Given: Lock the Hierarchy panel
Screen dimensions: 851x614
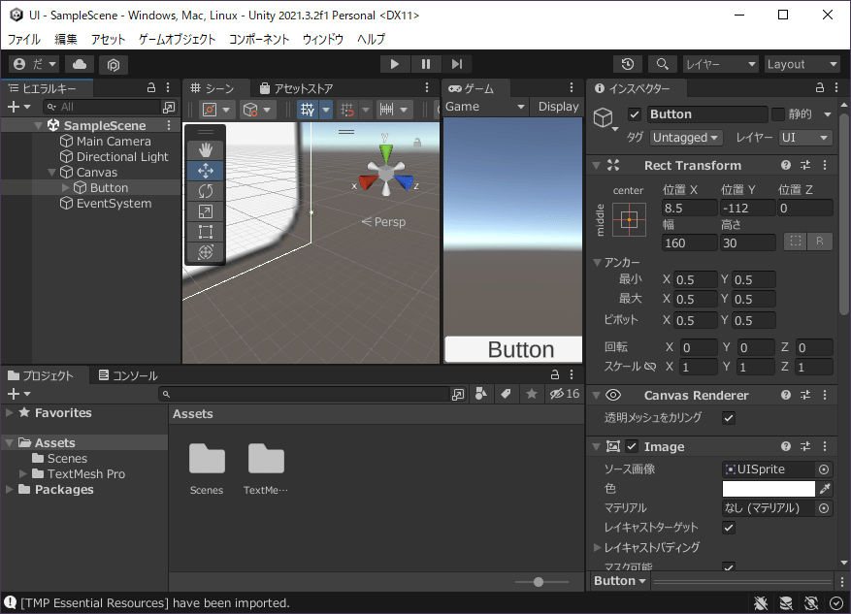Looking at the screenshot, I should point(151,88).
